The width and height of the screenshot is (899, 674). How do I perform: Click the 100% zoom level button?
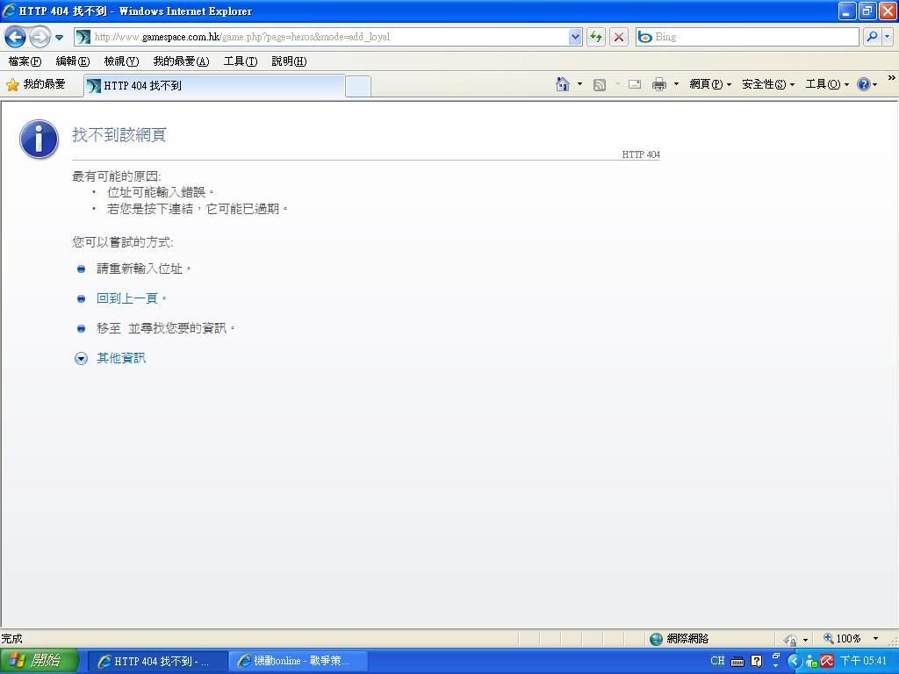point(842,639)
